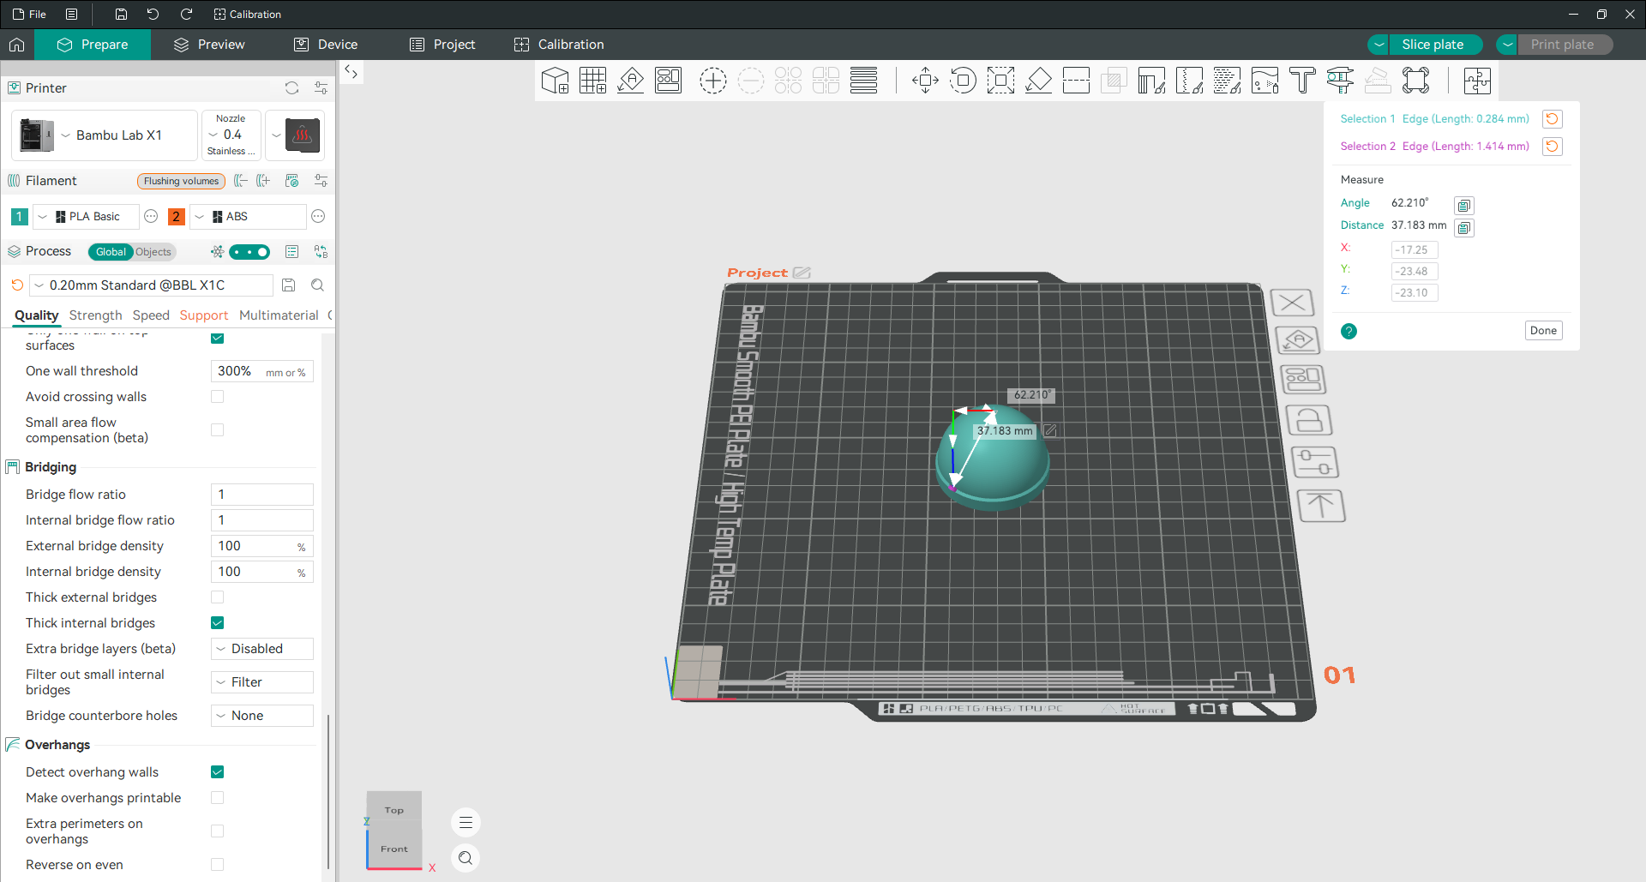Select the Scale tool
This screenshot has height=882, width=1646.
[x=1000, y=81]
